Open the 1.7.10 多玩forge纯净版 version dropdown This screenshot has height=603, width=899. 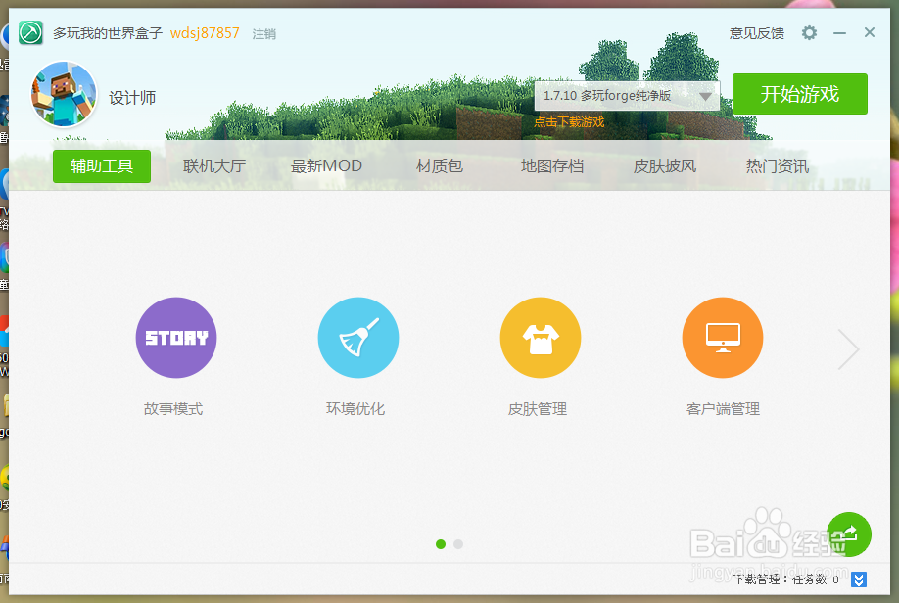point(627,96)
